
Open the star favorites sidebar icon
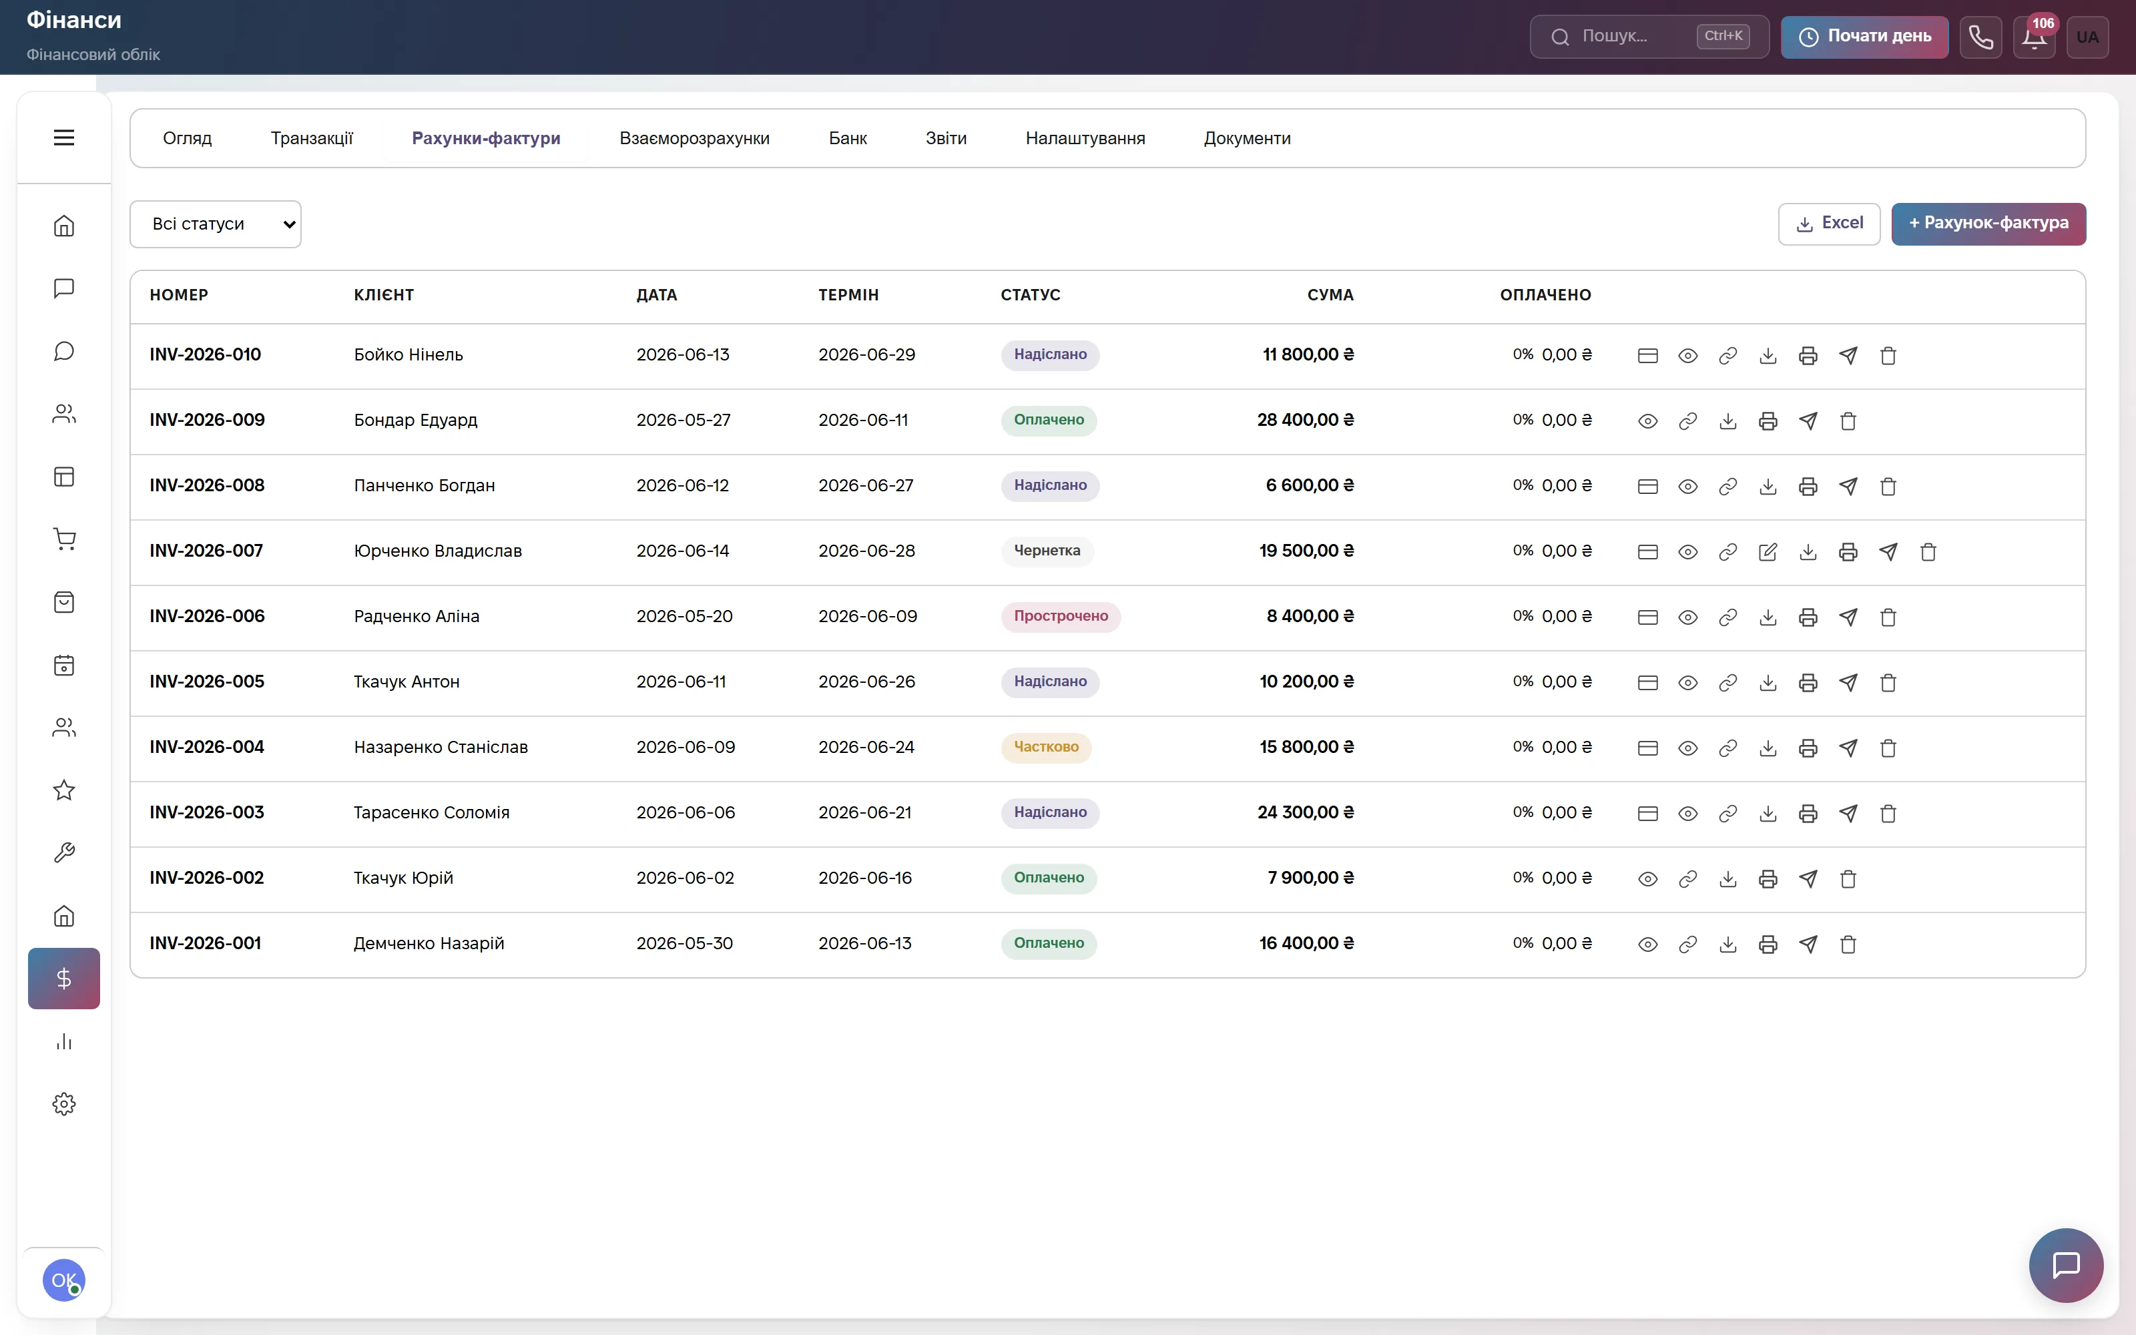(63, 790)
